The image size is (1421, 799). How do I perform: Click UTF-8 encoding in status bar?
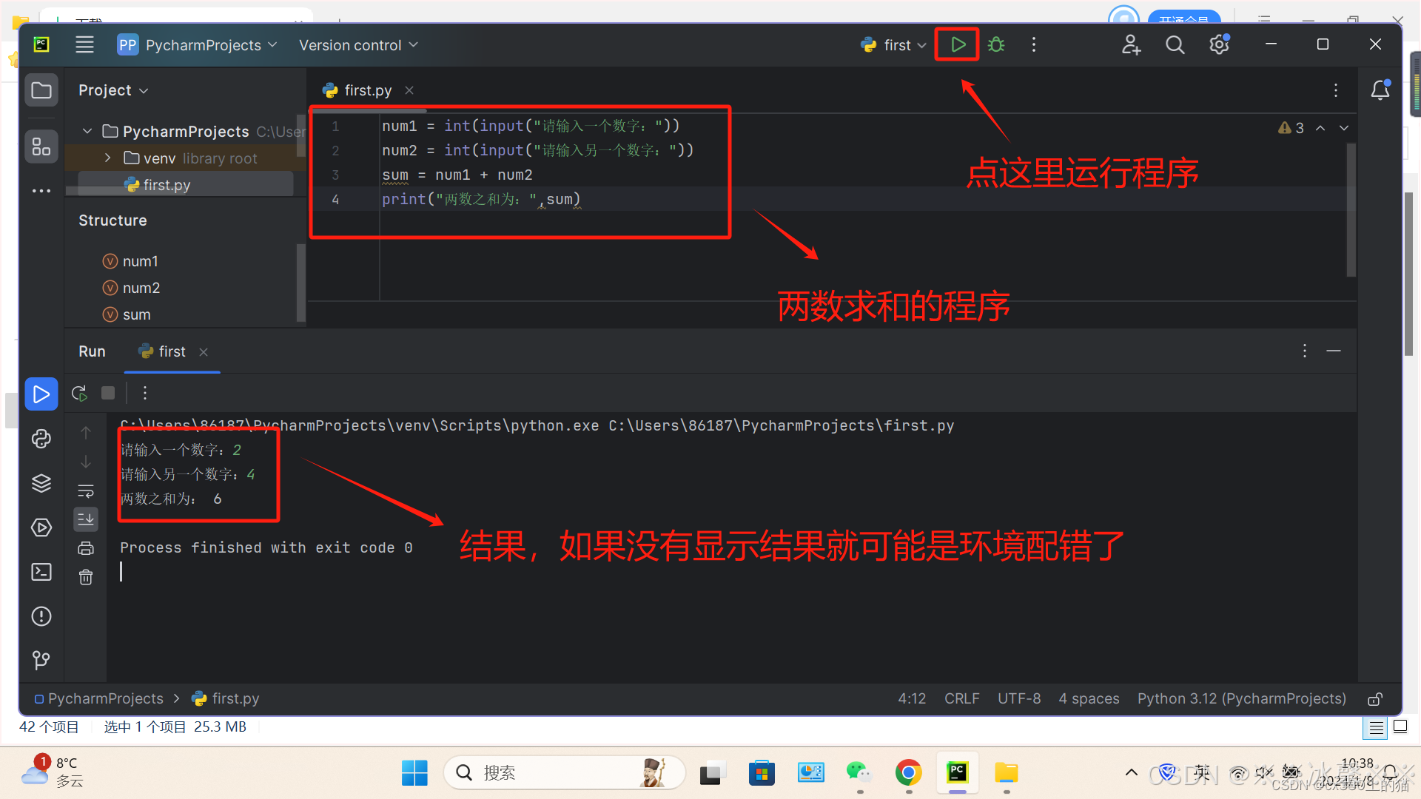(1018, 699)
